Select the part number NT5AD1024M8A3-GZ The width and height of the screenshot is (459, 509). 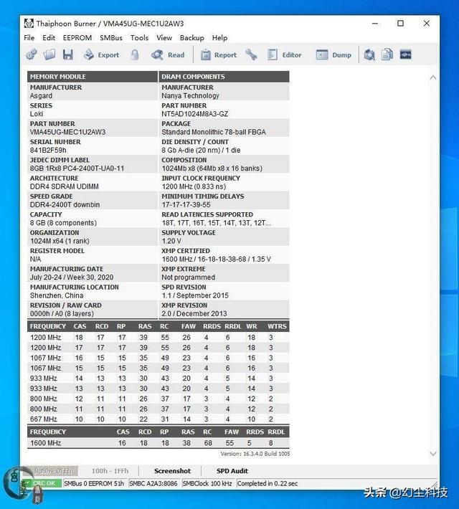click(195, 114)
